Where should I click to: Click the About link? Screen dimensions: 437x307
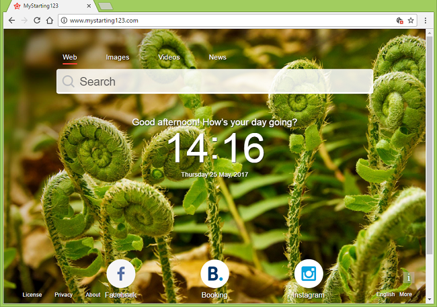[x=93, y=294]
